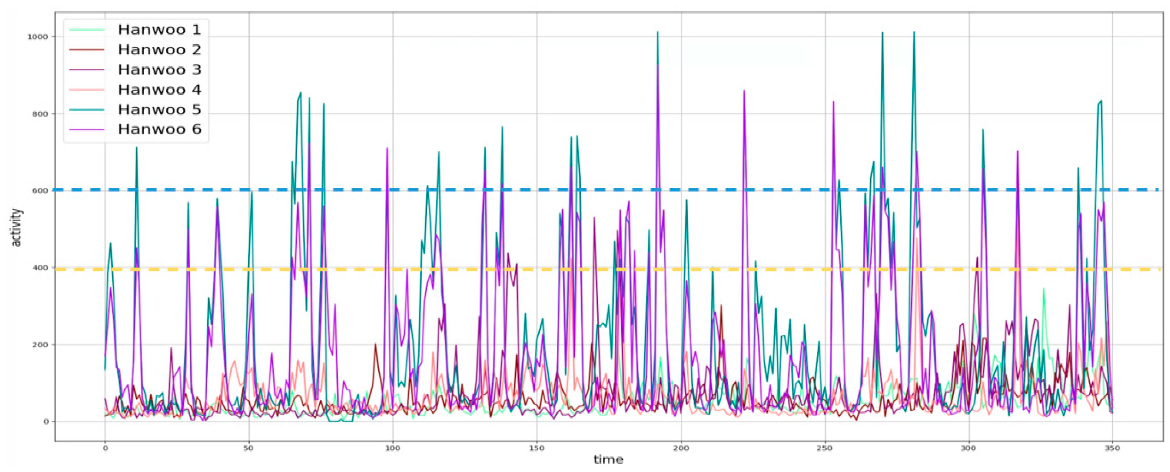The image size is (1170, 472).
Task: Click the x-axis label "time"
Action: (608, 460)
